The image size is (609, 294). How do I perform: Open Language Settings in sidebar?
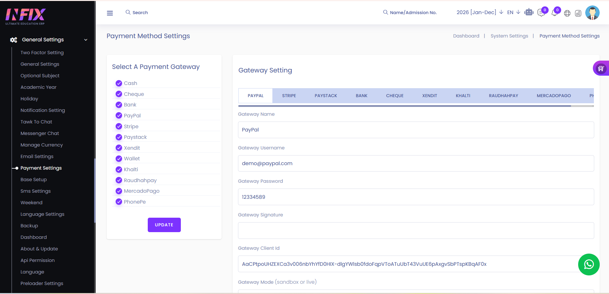click(x=42, y=214)
